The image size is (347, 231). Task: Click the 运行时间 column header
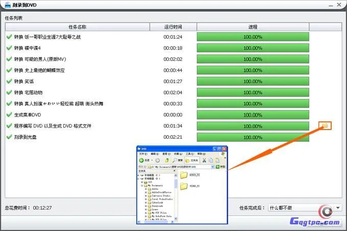(173, 27)
